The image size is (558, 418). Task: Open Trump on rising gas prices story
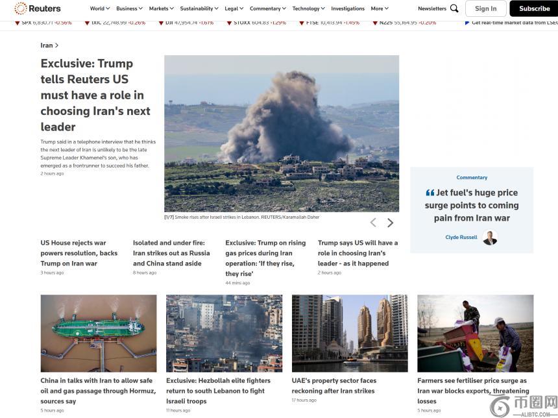pos(265,258)
